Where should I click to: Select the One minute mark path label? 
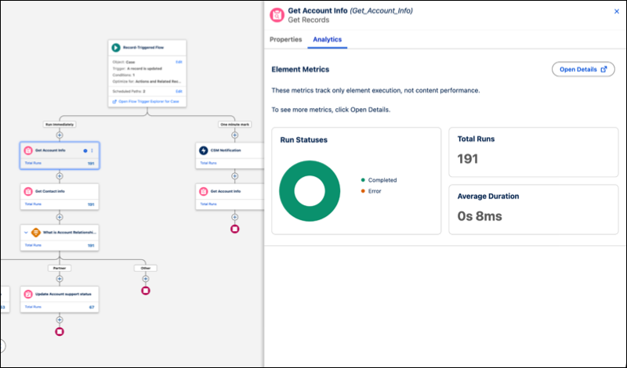point(234,124)
